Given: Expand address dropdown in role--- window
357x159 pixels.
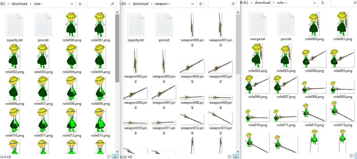Looking at the screenshot, I should pyautogui.click(x=315, y=3).
